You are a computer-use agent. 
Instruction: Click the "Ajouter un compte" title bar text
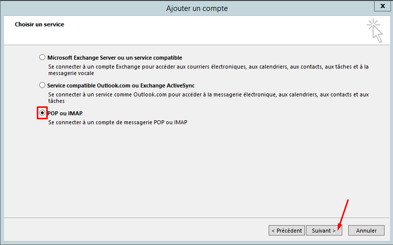[x=197, y=8]
